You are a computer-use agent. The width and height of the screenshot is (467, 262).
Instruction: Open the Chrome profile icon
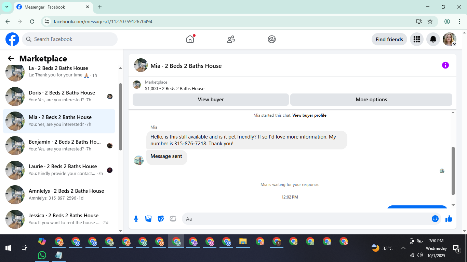(447, 21)
